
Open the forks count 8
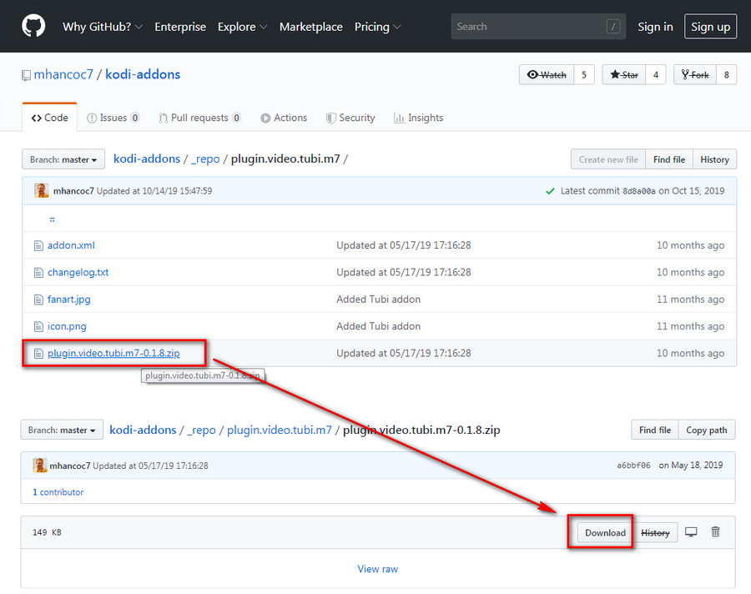click(727, 75)
